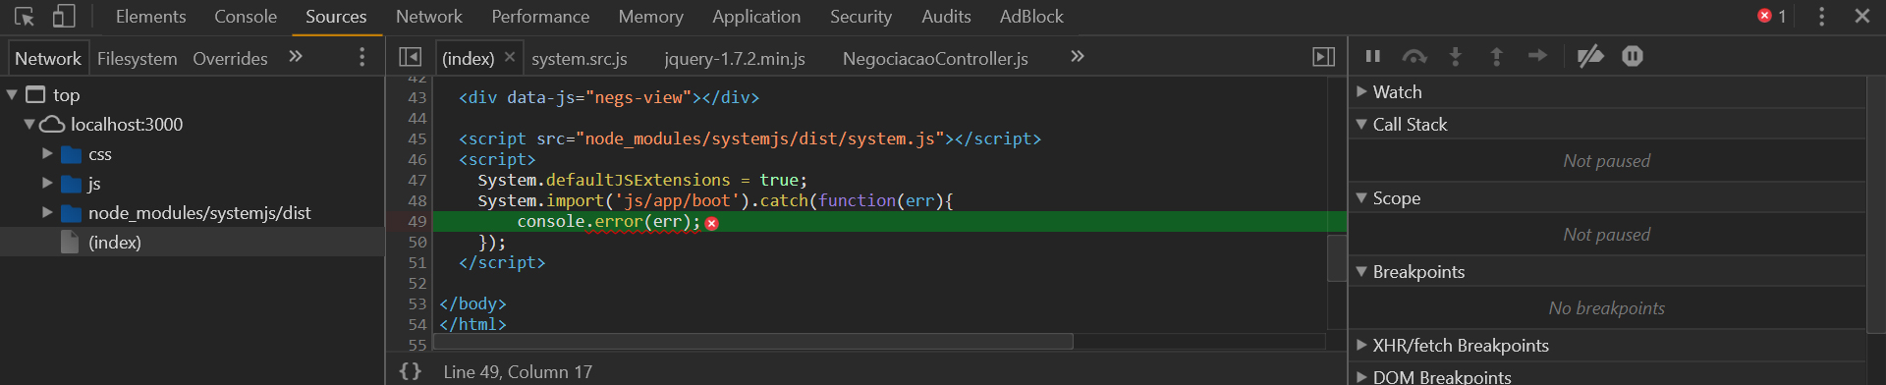Activate the inspect element picker icon
The image size is (1886, 385).
click(x=25, y=17)
